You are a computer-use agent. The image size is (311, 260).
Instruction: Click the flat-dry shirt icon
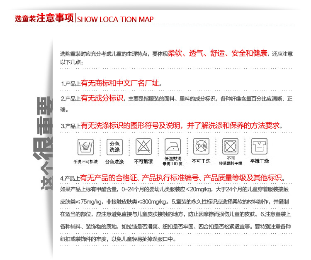260,147
